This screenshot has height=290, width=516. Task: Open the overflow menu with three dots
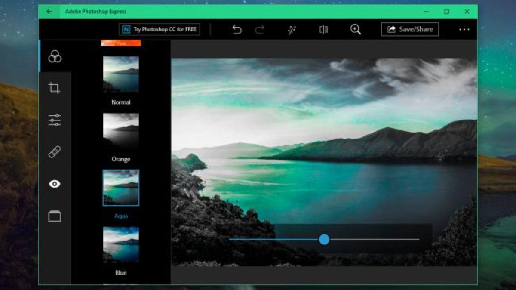464,29
